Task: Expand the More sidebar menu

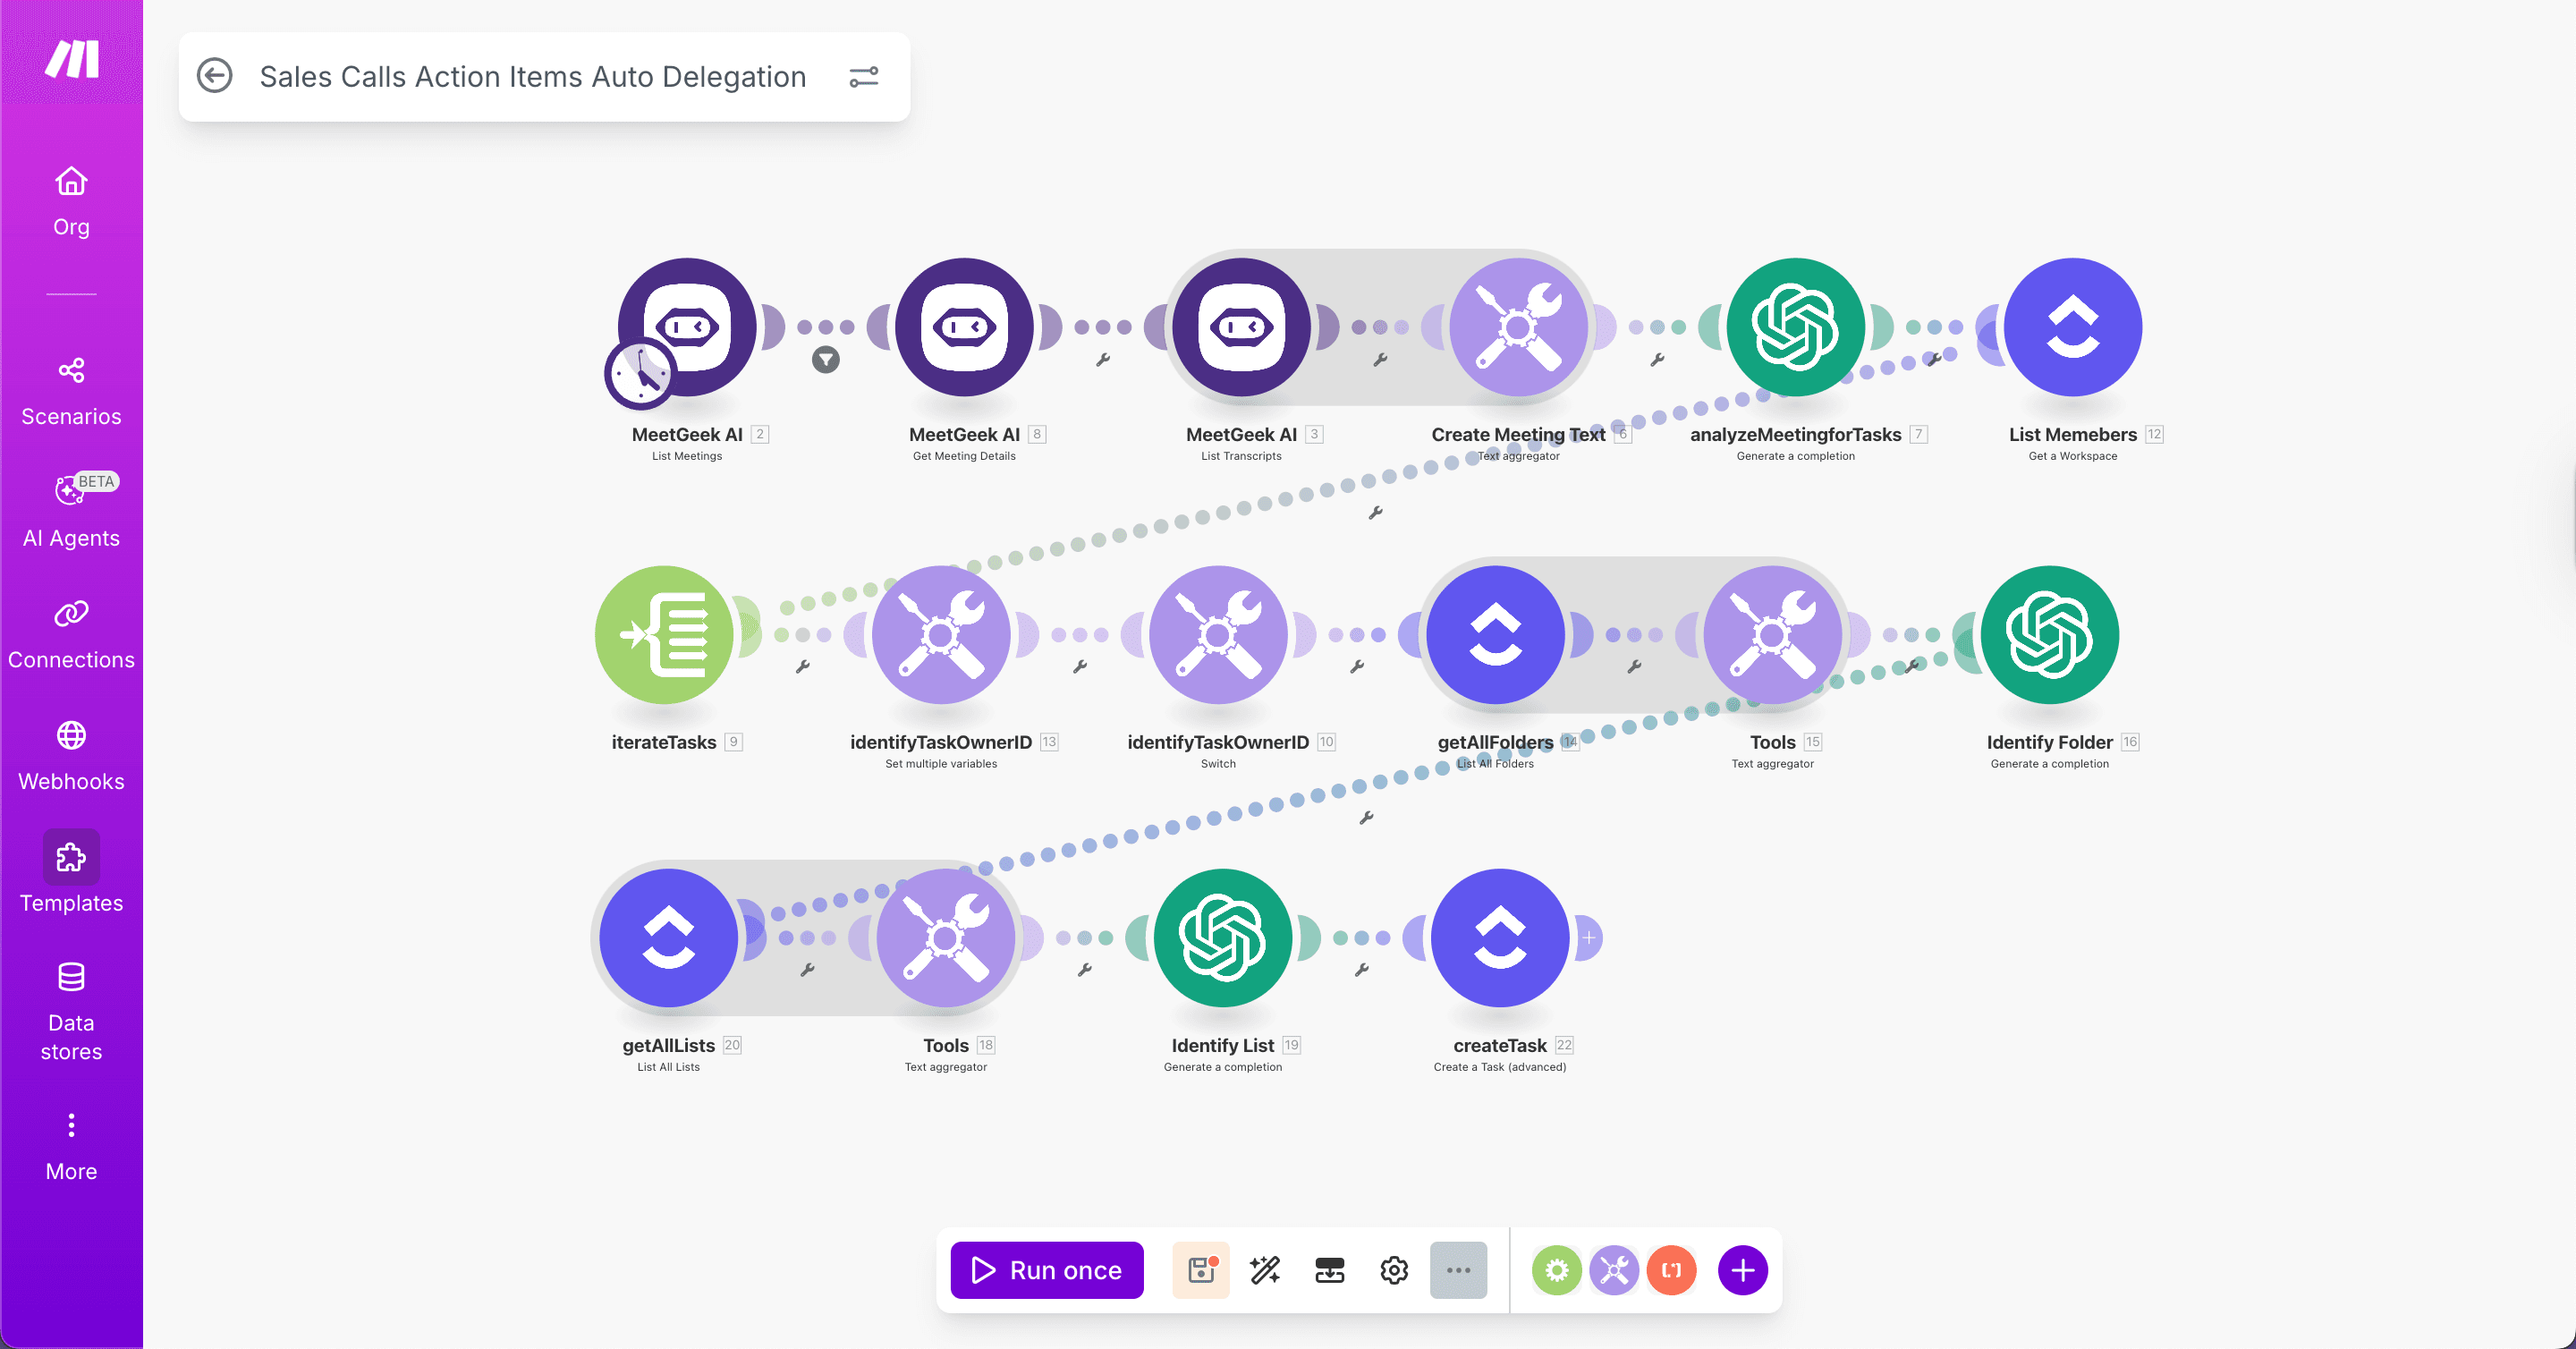Action: pos(71,1145)
